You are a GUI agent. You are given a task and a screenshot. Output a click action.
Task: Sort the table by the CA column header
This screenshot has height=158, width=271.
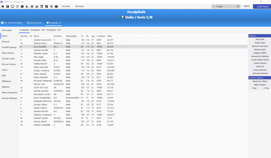coord(82,36)
